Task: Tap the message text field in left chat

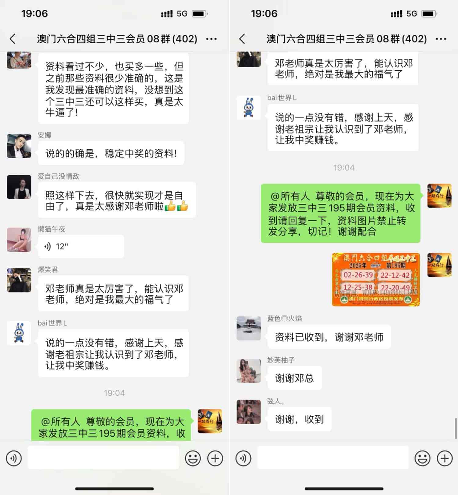Action: click(103, 457)
